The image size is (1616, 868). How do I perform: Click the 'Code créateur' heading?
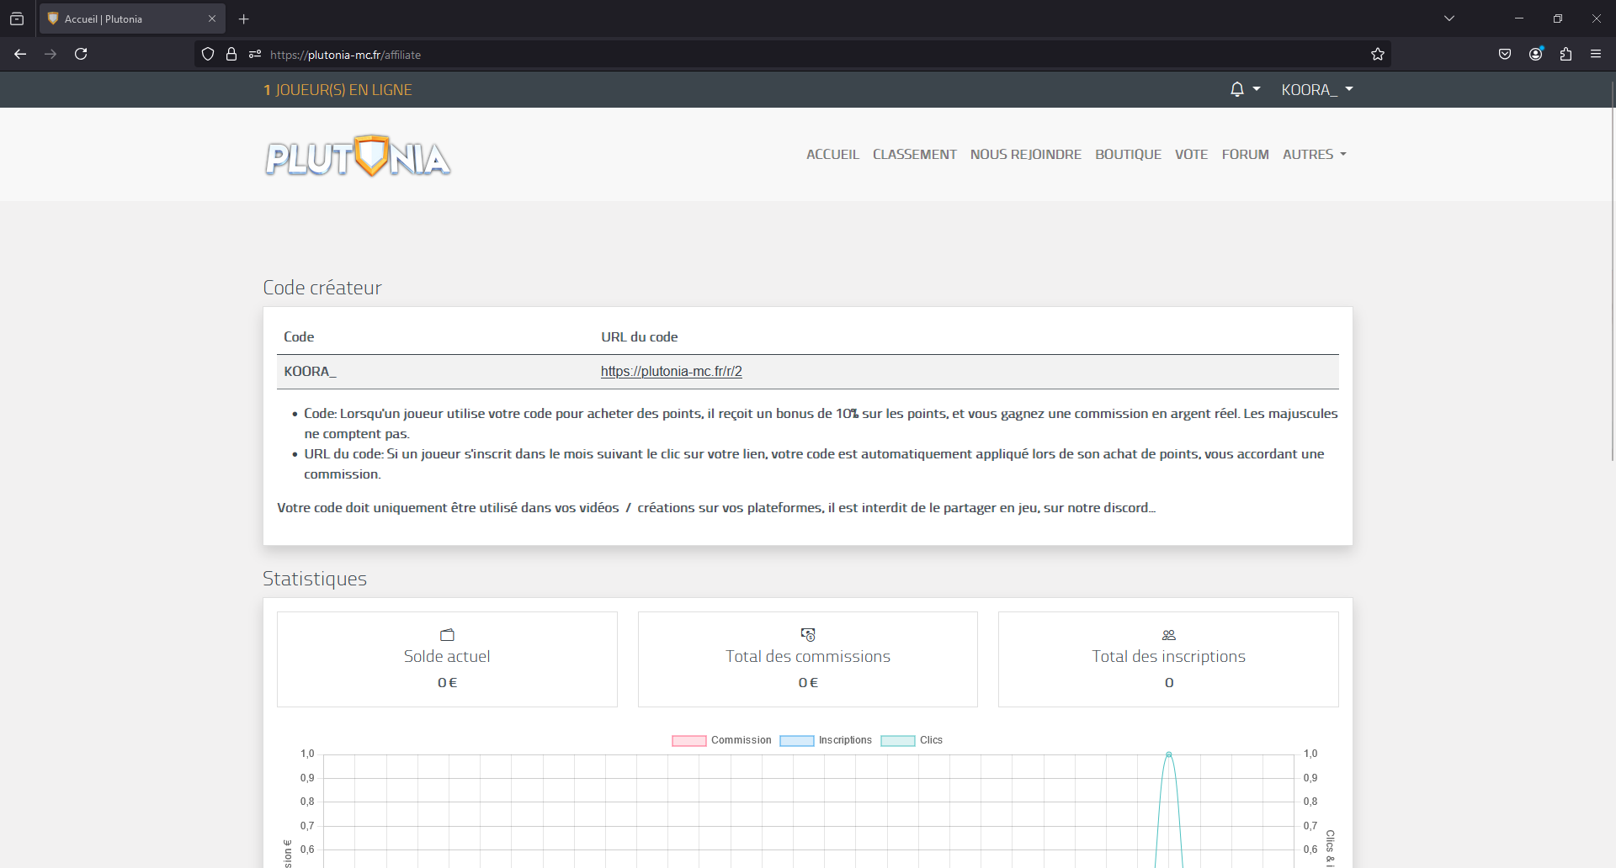click(322, 288)
